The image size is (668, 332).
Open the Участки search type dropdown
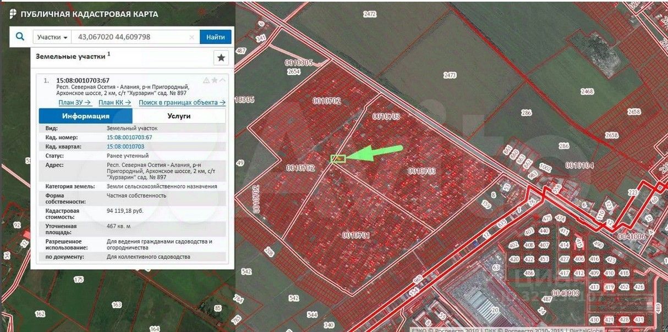click(x=53, y=37)
